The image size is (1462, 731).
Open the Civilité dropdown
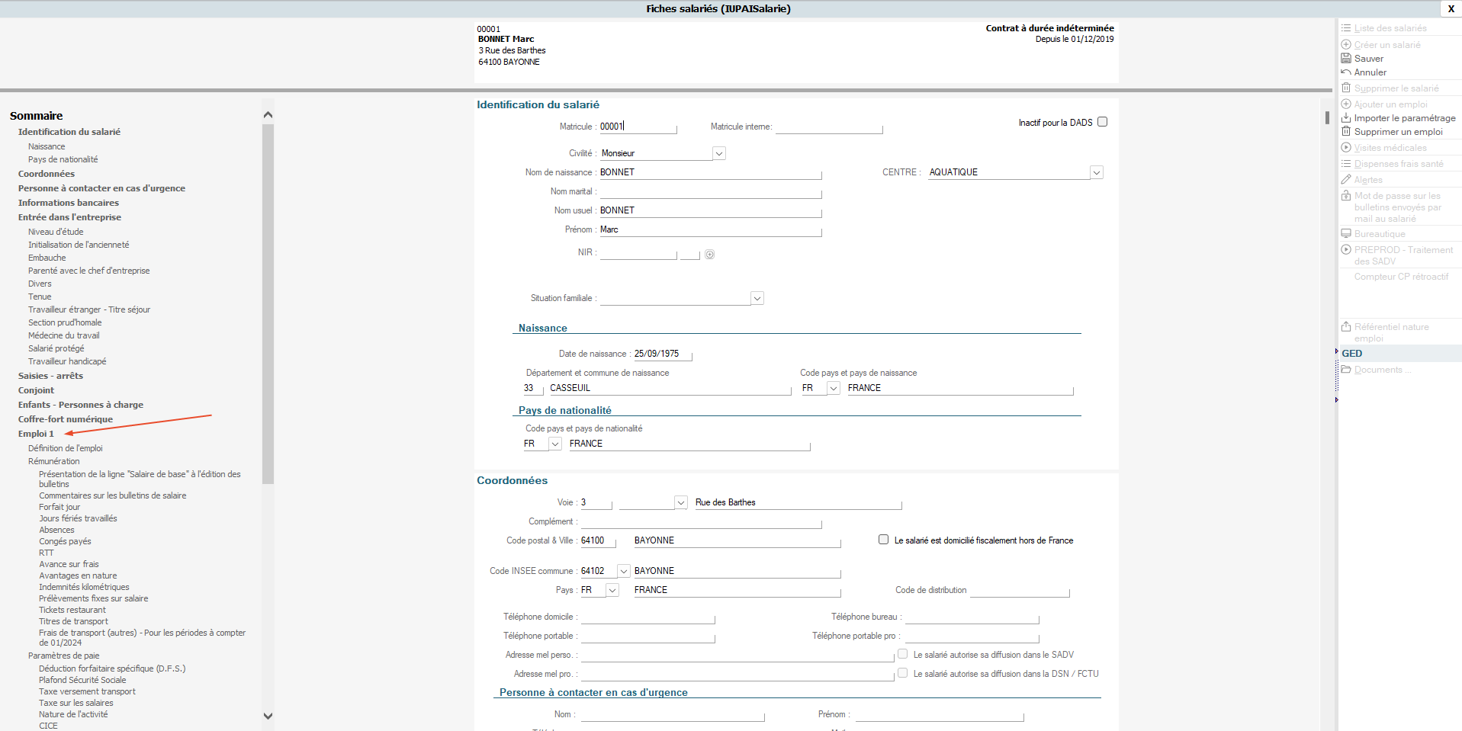718,153
